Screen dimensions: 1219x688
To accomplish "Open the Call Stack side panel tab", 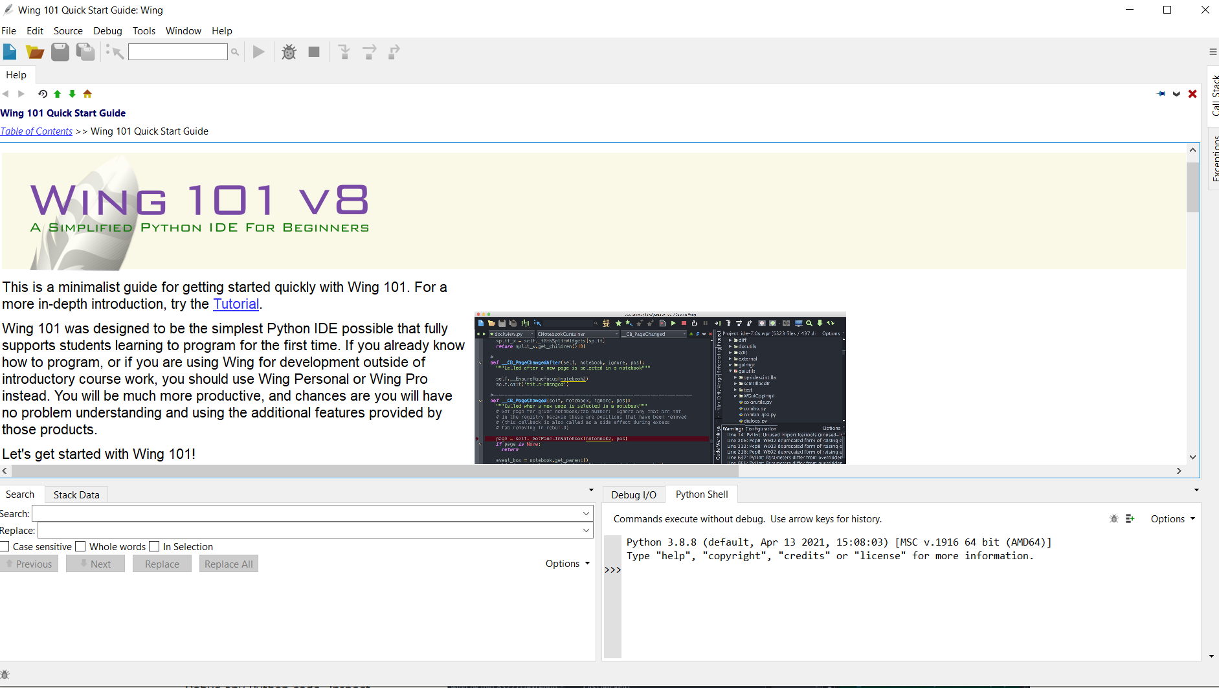I will tap(1214, 96).
